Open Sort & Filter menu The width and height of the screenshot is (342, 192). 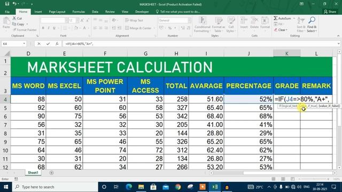click(301, 25)
